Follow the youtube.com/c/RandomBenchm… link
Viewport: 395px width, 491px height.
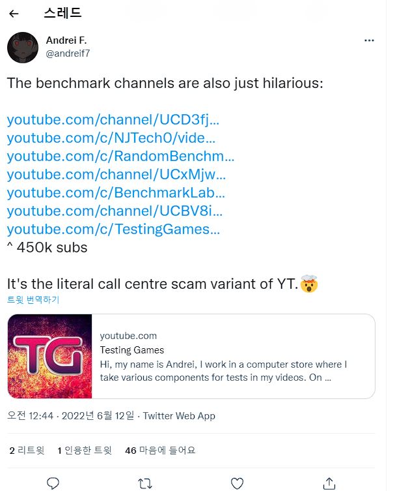click(x=120, y=156)
